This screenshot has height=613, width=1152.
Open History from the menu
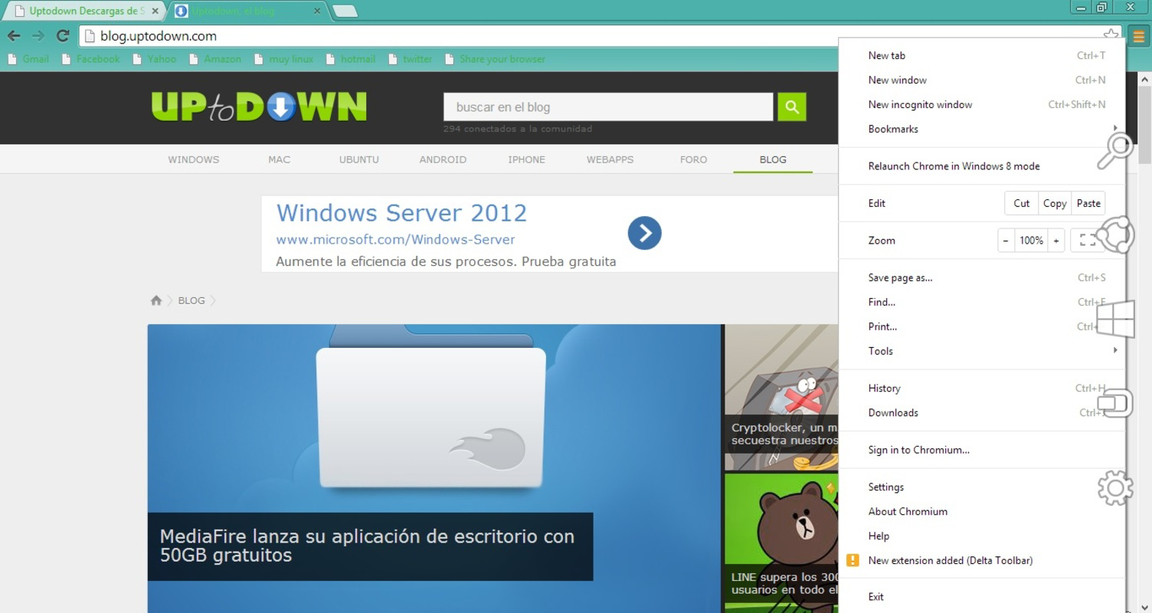coord(982,388)
